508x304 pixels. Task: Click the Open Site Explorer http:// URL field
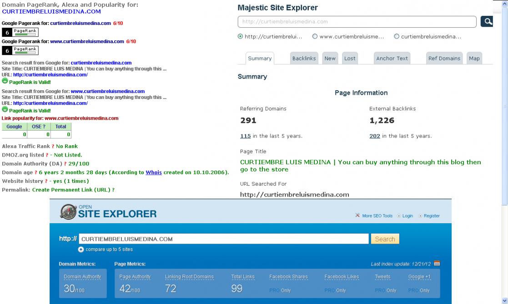pos(224,239)
